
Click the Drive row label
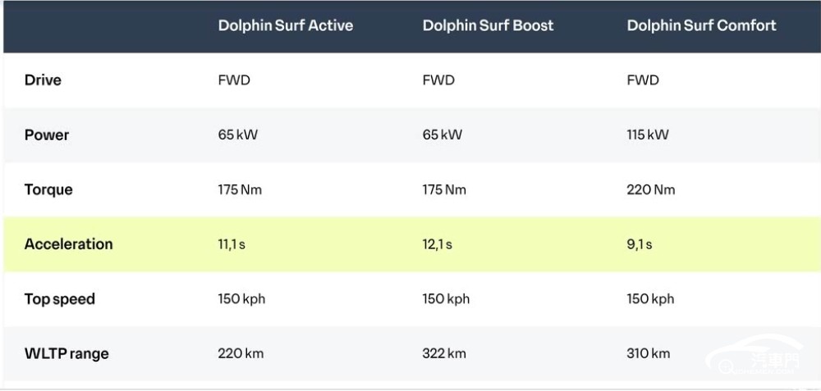click(x=43, y=80)
